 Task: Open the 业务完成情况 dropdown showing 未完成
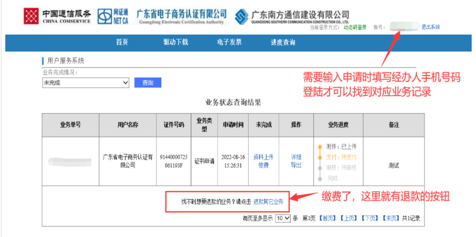click(86, 83)
